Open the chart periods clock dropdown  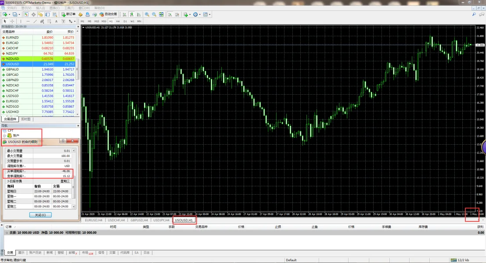click(200, 14)
